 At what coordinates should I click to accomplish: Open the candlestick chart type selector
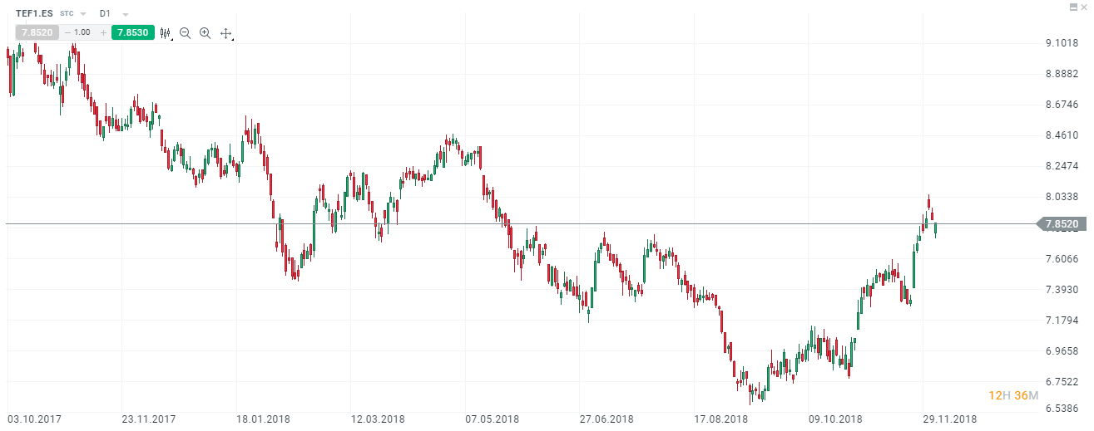click(x=165, y=33)
